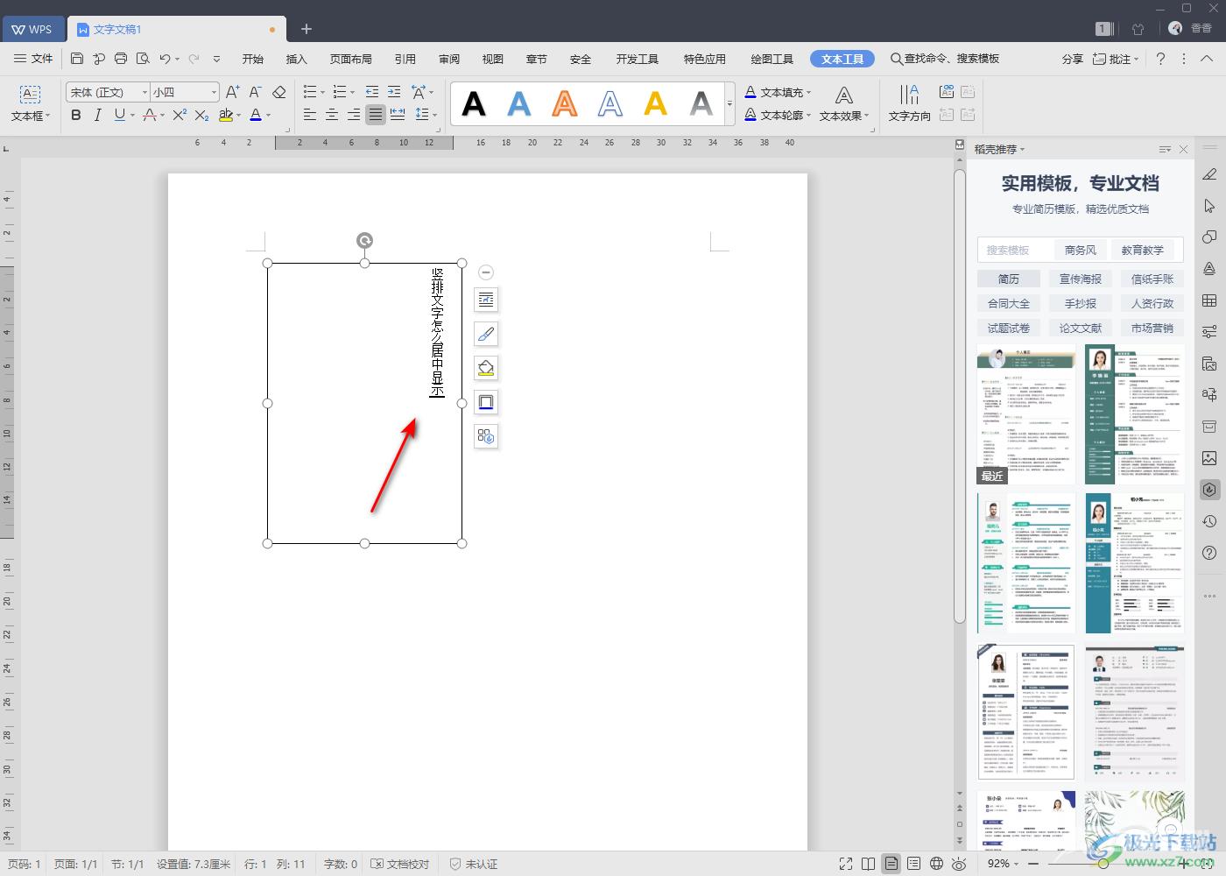Viewport: 1226px width, 876px height.
Task: Expand the line spacing dropdown
Action: (434, 115)
